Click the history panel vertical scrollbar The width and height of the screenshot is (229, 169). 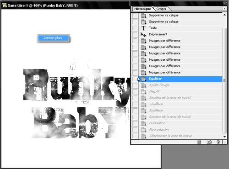click(x=224, y=80)
